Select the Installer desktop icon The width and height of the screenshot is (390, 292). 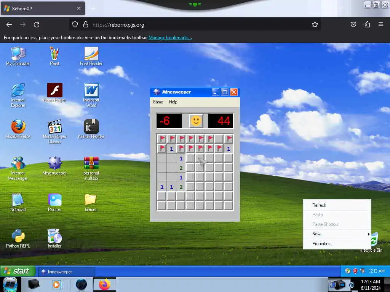point(54,239)
